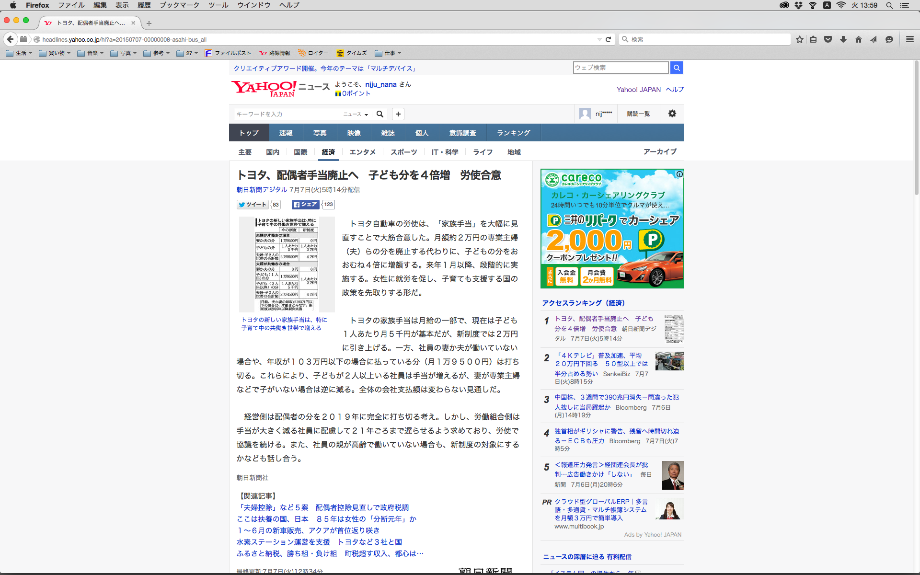The image size is (920, 575).
Task: Click the Toyota family allowance table thumbnail
Action: pos(287,264)
